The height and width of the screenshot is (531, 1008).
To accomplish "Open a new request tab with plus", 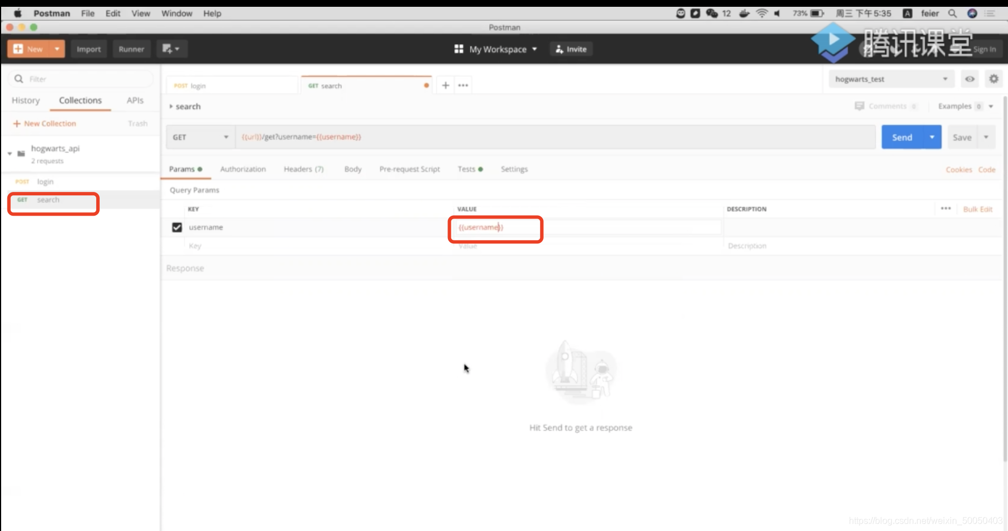I will [446, 85].
